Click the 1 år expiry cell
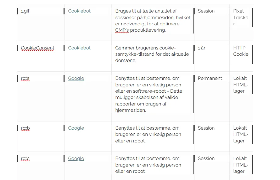The width and height of the screenshot is (280, 180). 202,48
